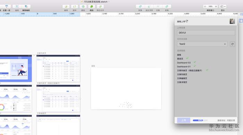This screenshot has width=243, height=135.
Task: Click the refresh button next to Test2
Action: click(232, 44)
